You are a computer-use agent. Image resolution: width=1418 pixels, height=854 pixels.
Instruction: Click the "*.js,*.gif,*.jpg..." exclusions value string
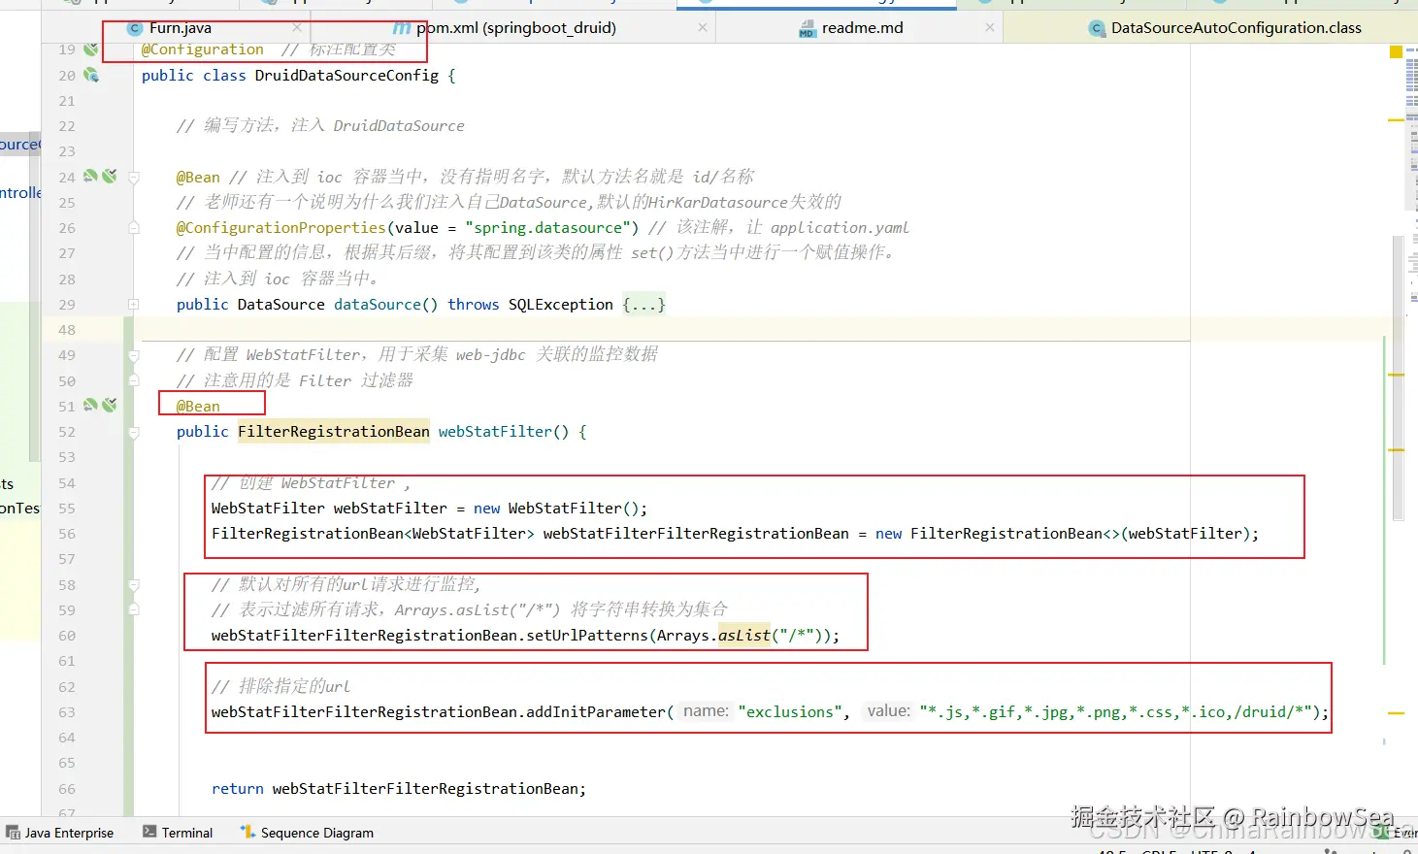1116,712
